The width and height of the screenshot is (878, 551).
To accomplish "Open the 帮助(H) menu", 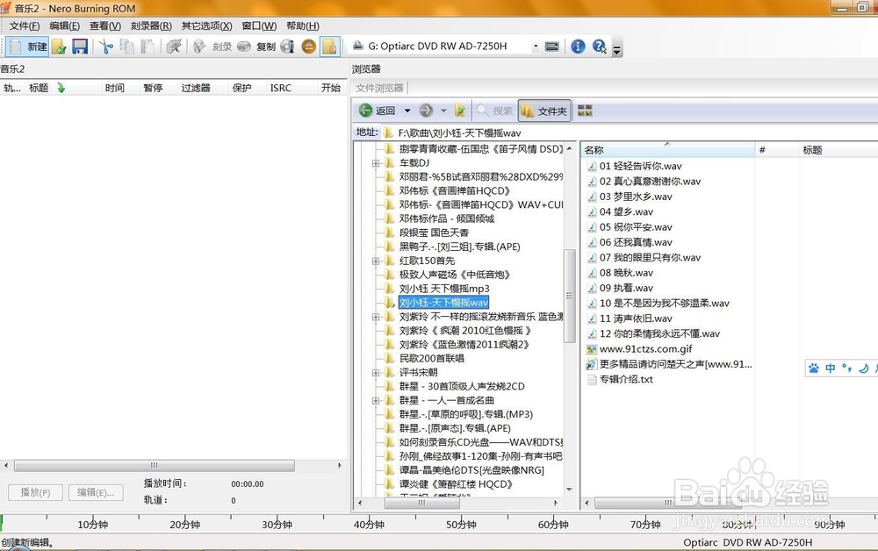I will [x=303, y=25].
